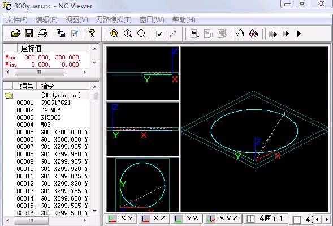Select the rotate hand tool

coord(253,33)
